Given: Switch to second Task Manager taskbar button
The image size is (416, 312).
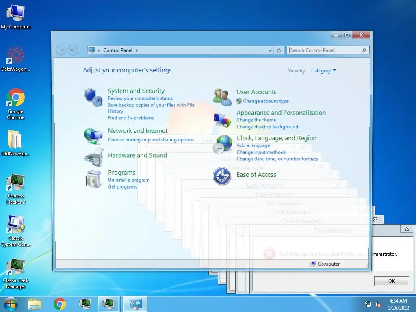Looking at the screenshot, I should click(108, 304).
